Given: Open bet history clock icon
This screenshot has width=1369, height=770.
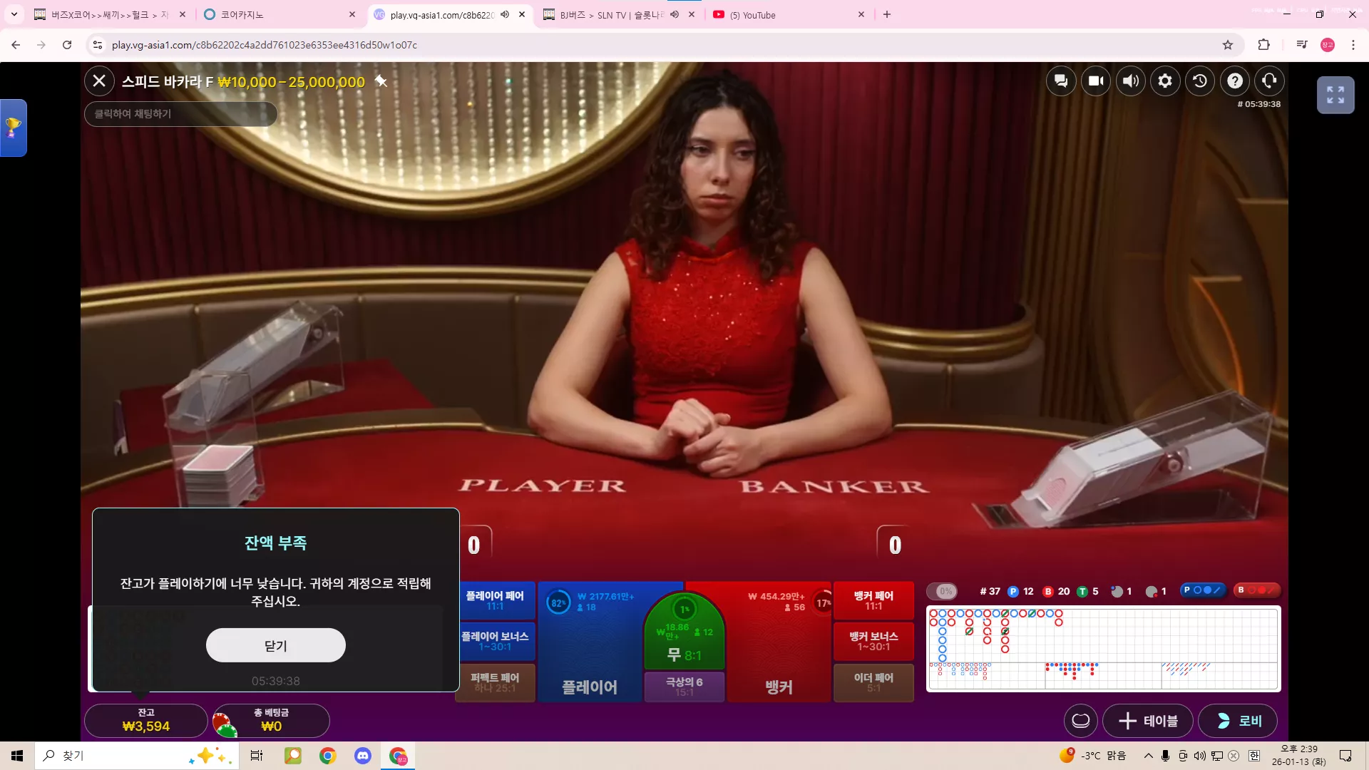Looking at the screenshot, I should [x=1200, y=81].
